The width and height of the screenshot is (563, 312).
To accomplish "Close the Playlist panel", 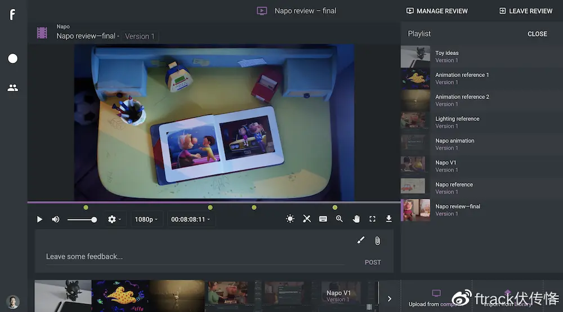I will 537,34.
